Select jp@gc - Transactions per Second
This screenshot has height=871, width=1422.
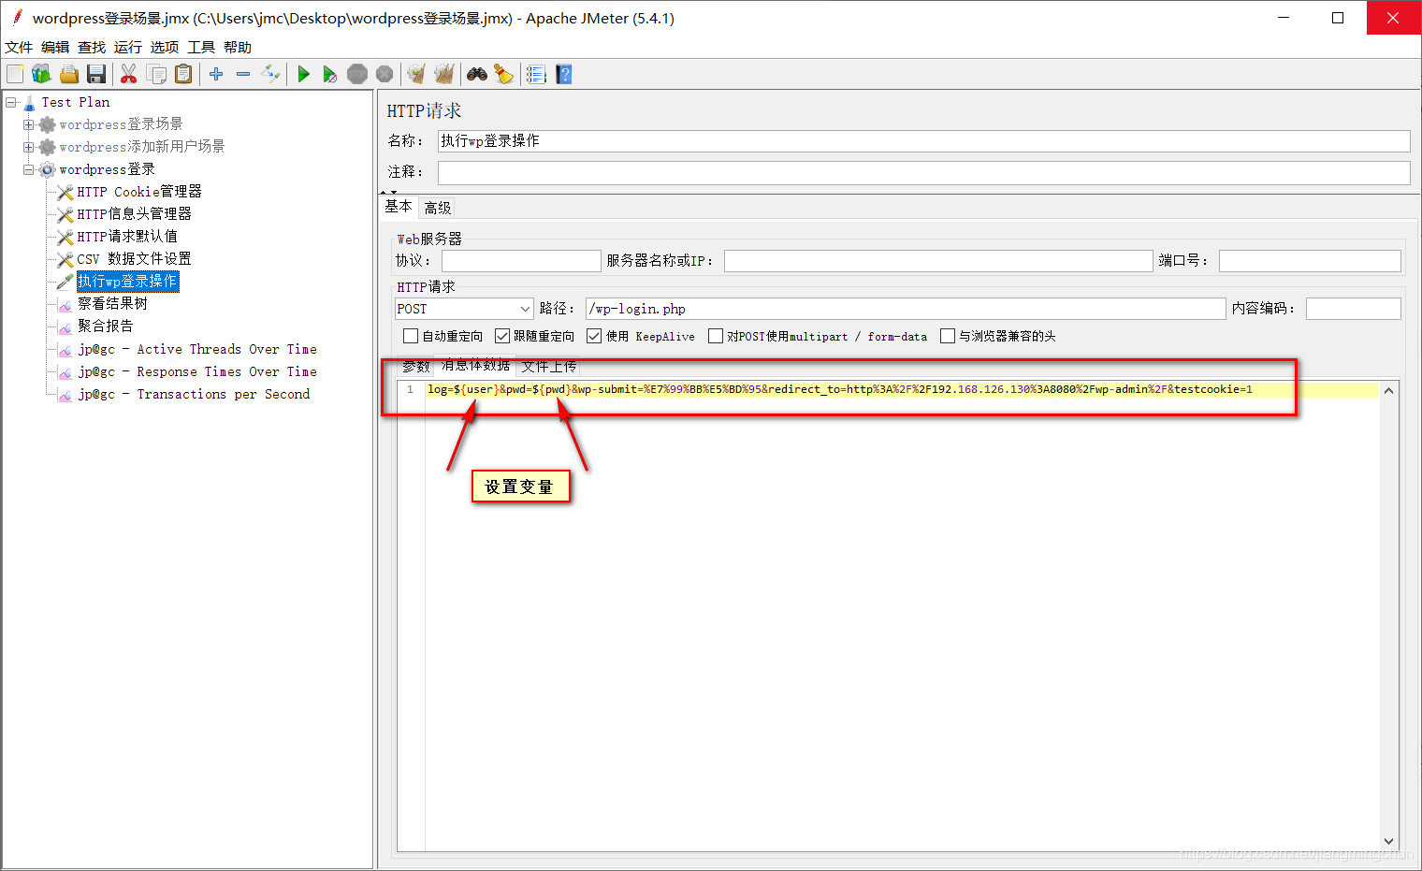[194, 394]
